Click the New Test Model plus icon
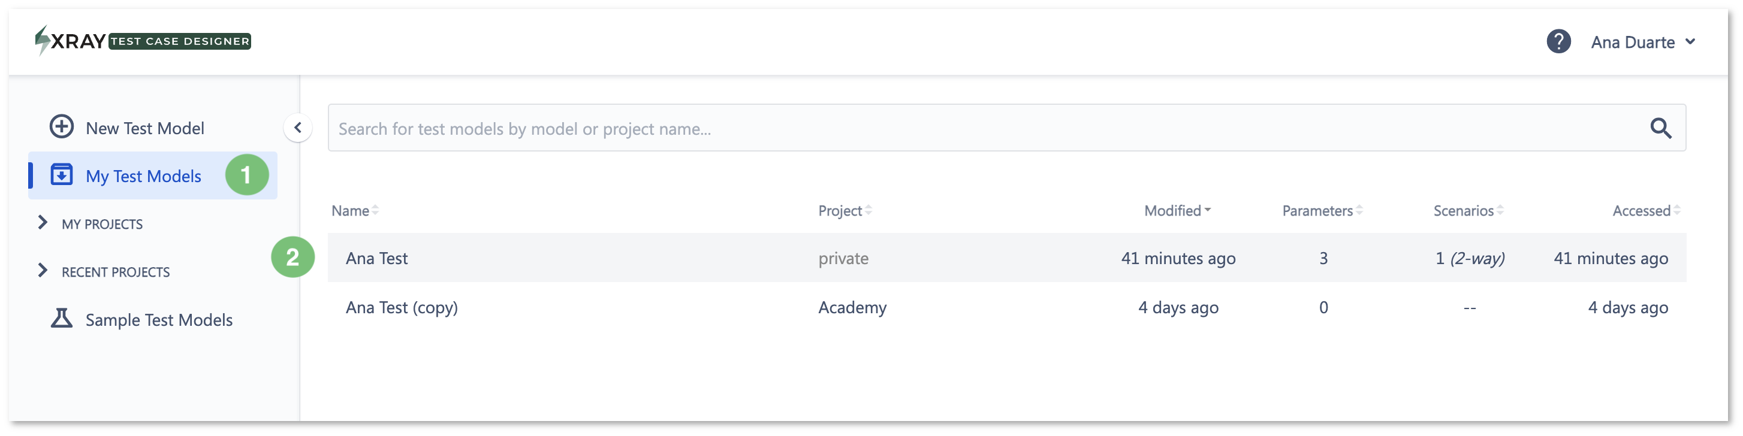This screenshot has height=436, width=1743. [62, 126]
